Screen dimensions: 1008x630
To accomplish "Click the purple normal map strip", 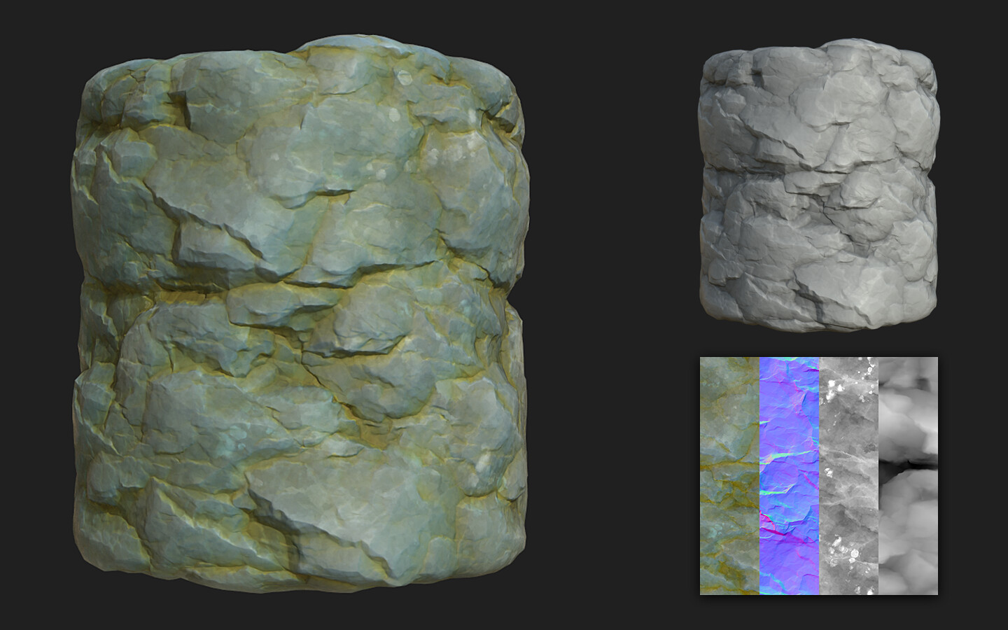I will click(787, 476).
